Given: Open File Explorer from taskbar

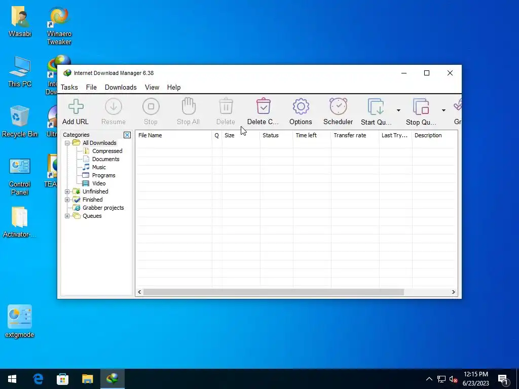Looking at the screenshot, I should pyautogui.click(x=87, y=379).
